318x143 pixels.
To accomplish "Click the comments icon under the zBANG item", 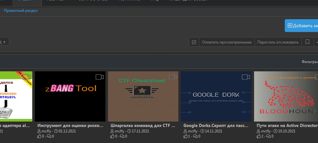I will tap(49, 136).
